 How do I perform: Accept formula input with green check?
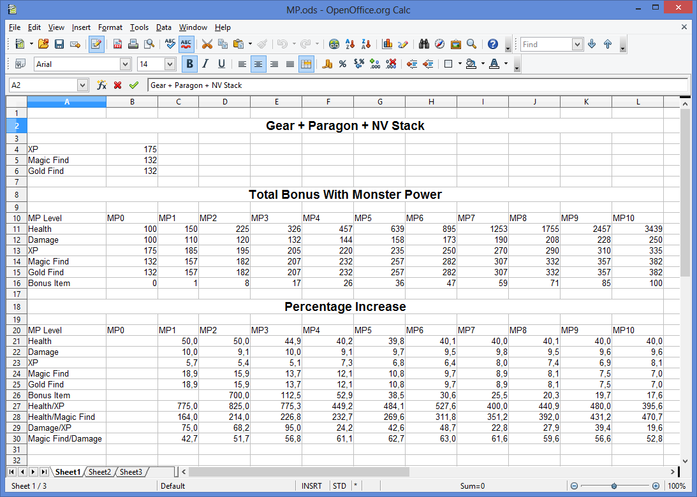(134, 85)
